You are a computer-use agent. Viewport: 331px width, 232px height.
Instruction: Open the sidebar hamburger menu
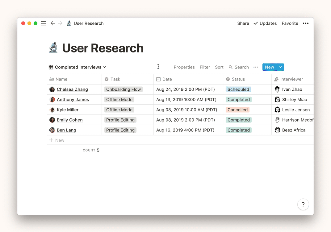[44, 23]
